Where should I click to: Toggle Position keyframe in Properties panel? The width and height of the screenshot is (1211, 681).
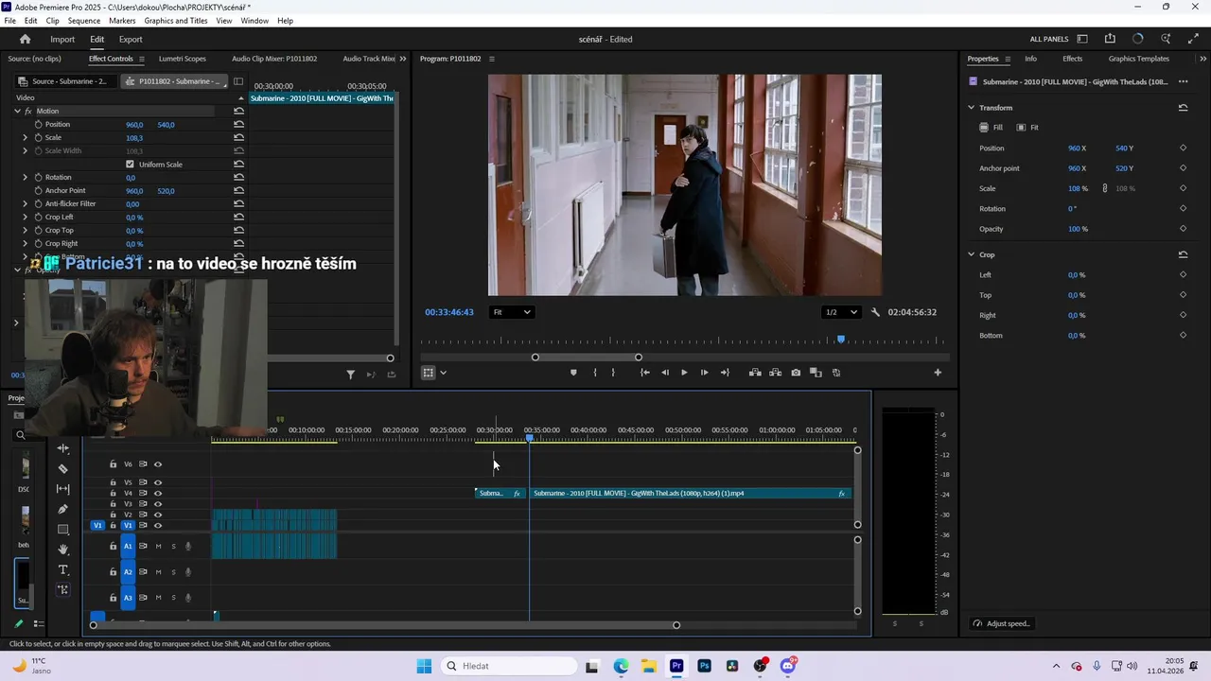click(x=1183, y=148)
